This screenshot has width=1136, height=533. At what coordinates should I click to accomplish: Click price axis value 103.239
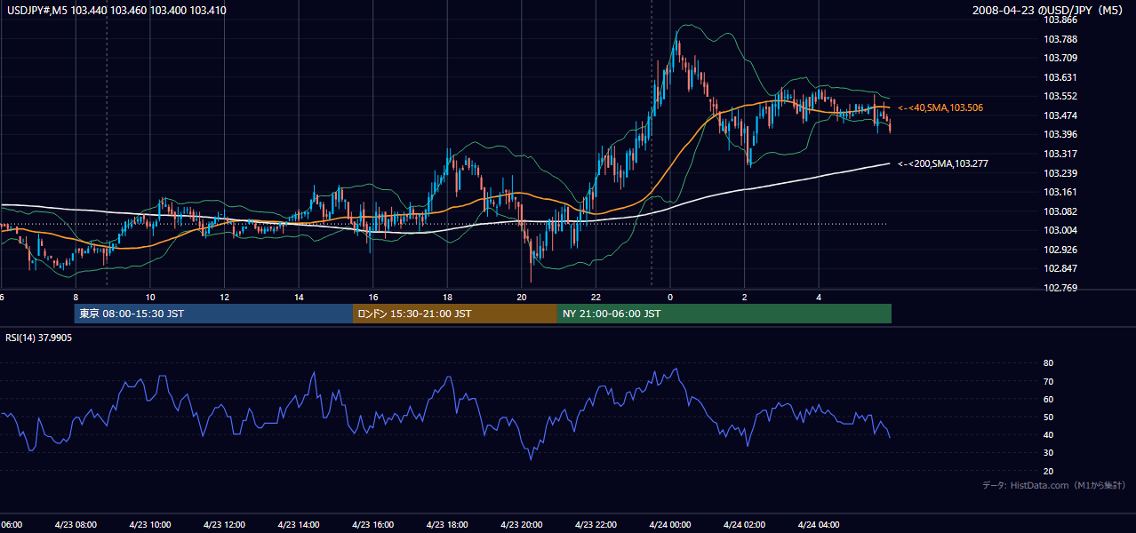coord(1060,173)
